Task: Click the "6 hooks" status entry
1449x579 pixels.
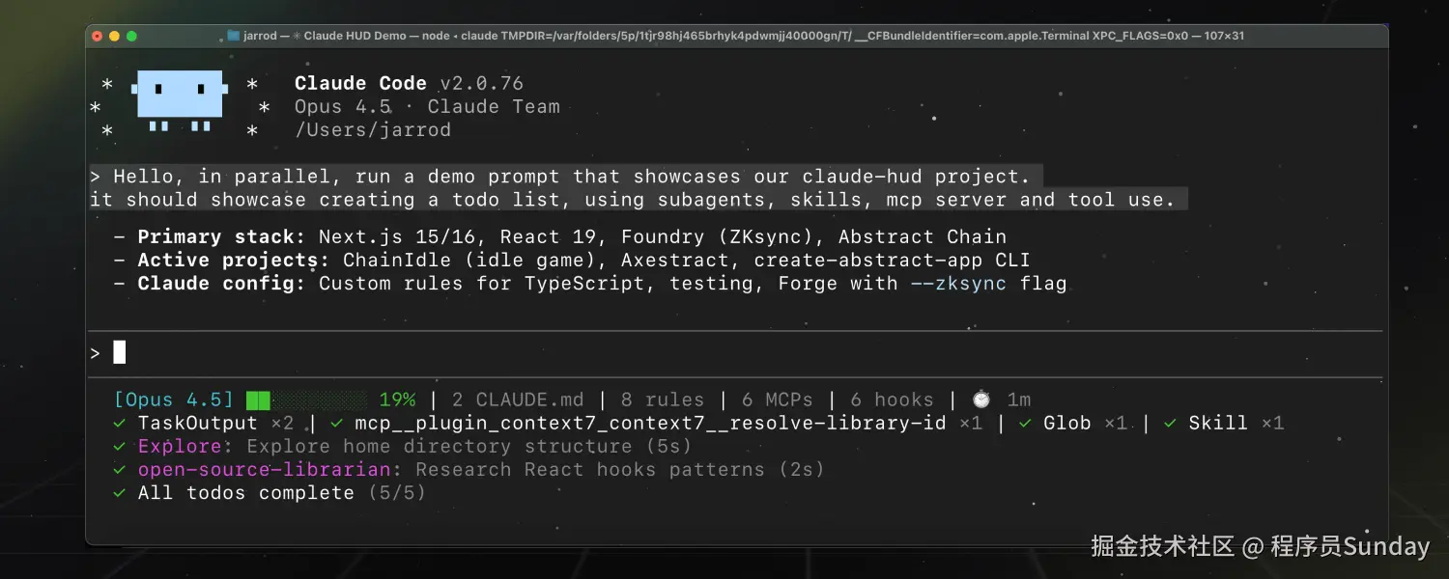Action: [893, 400]
